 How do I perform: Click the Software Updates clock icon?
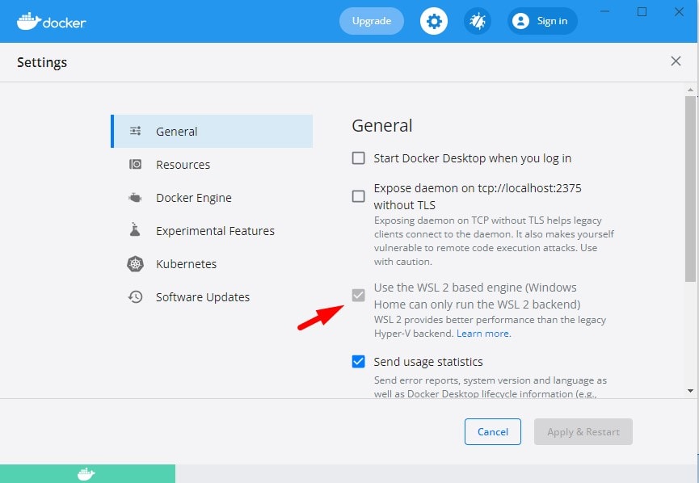coord(135,296)
